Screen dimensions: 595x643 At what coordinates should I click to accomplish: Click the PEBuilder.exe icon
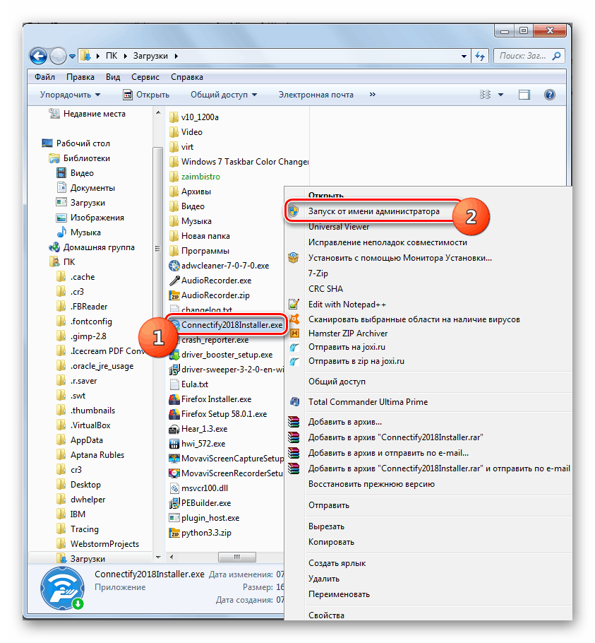(x=174, y=503)
